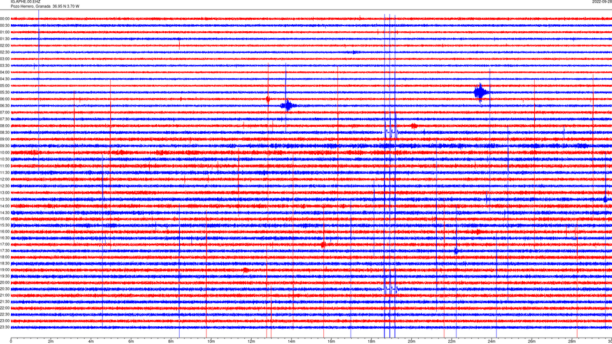Click the 4m tick label on time axis

click(x=91, y=341)
